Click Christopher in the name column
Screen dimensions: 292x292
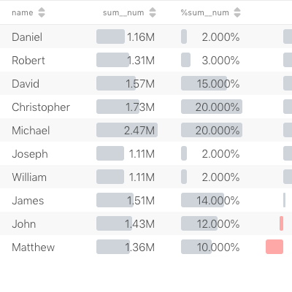tap(41, 107)
